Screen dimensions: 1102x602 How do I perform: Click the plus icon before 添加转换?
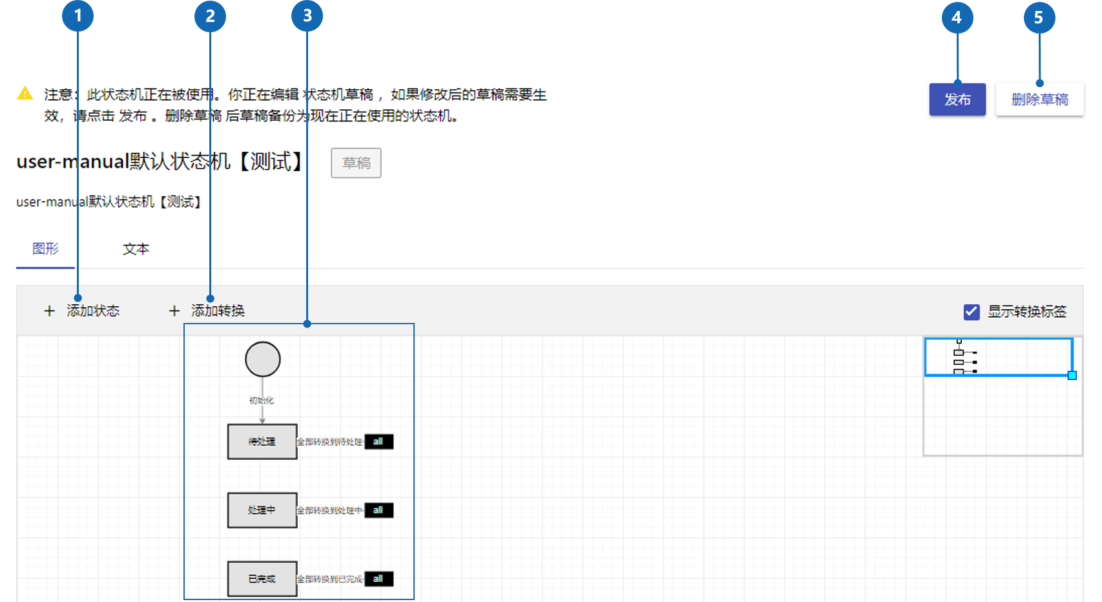(x=174, y=311)
